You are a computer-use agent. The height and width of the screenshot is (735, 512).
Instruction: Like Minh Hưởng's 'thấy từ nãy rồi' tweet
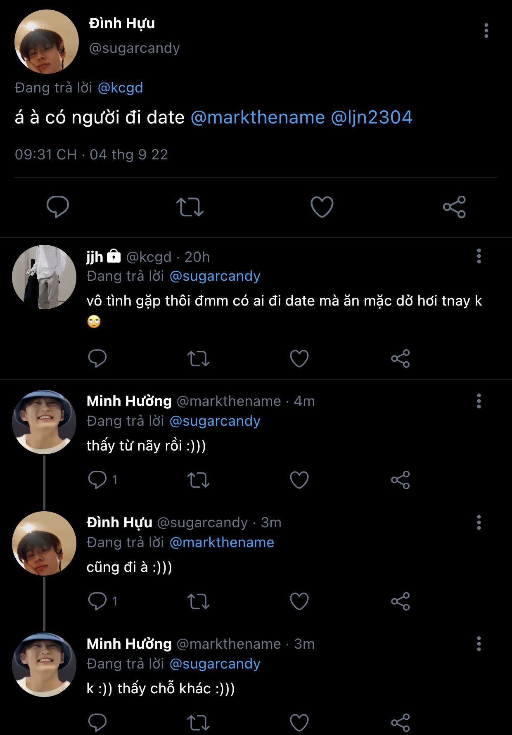(x=299, y=479)
